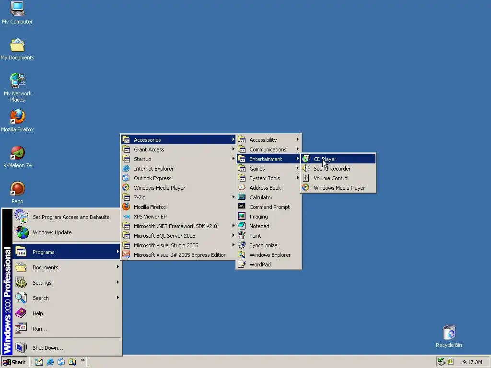Click Outlook Express quick launch taskbar icon
Screen dimensions: 491x368
[x=61, y=362]
